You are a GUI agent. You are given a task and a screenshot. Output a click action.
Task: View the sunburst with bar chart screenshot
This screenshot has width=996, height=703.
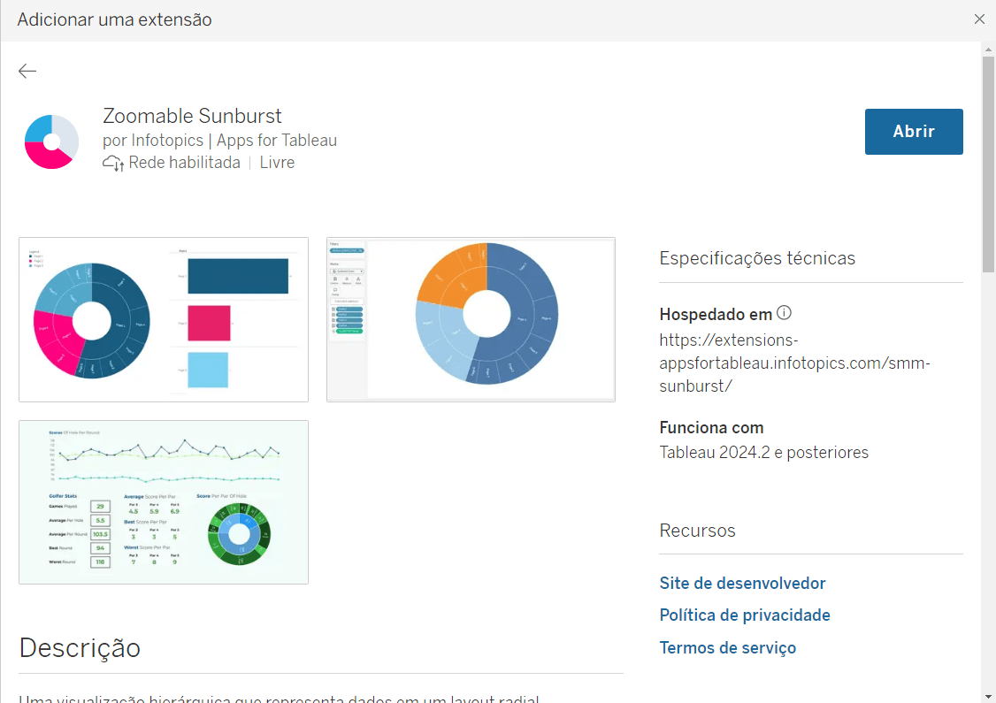pos(164,319)
